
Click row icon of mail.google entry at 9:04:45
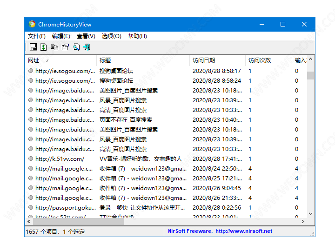click(31, 188)
